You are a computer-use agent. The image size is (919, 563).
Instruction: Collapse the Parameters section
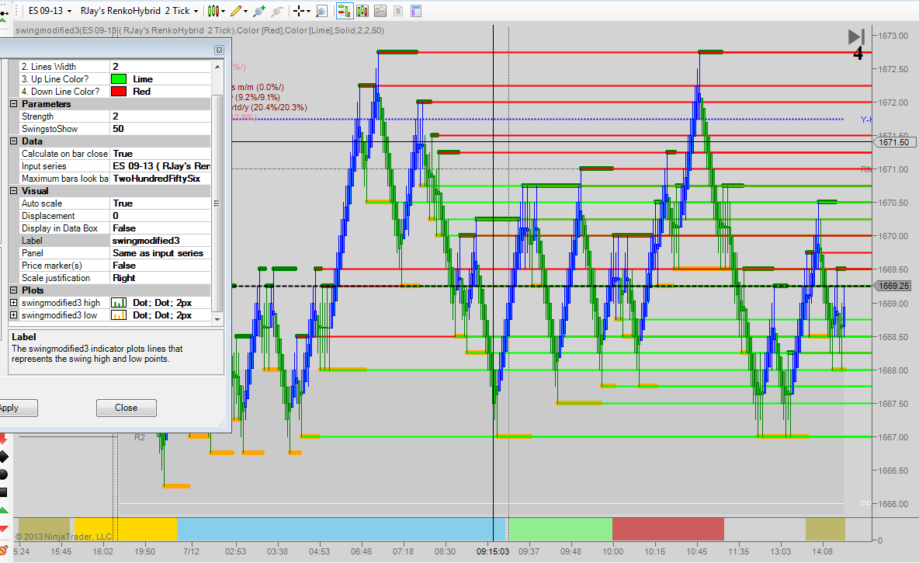13,104
